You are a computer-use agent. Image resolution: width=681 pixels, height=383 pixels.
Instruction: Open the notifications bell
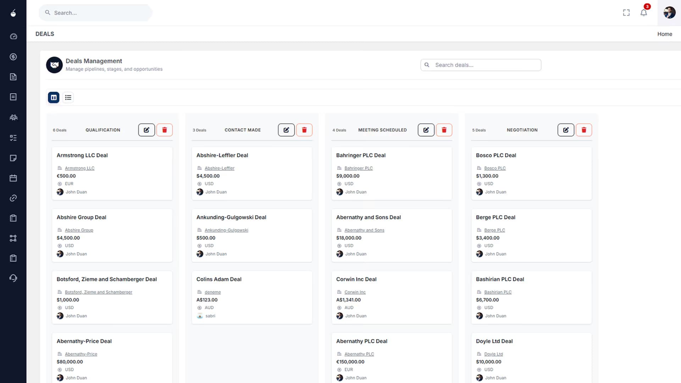click(x=644, y=12)
